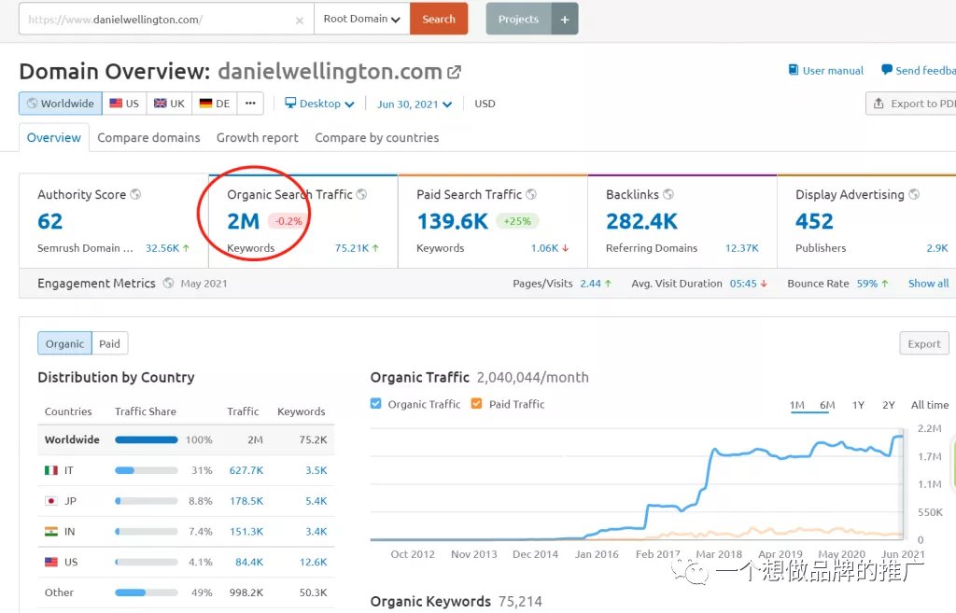Click the IT traffic share bar

coord(147,470)
